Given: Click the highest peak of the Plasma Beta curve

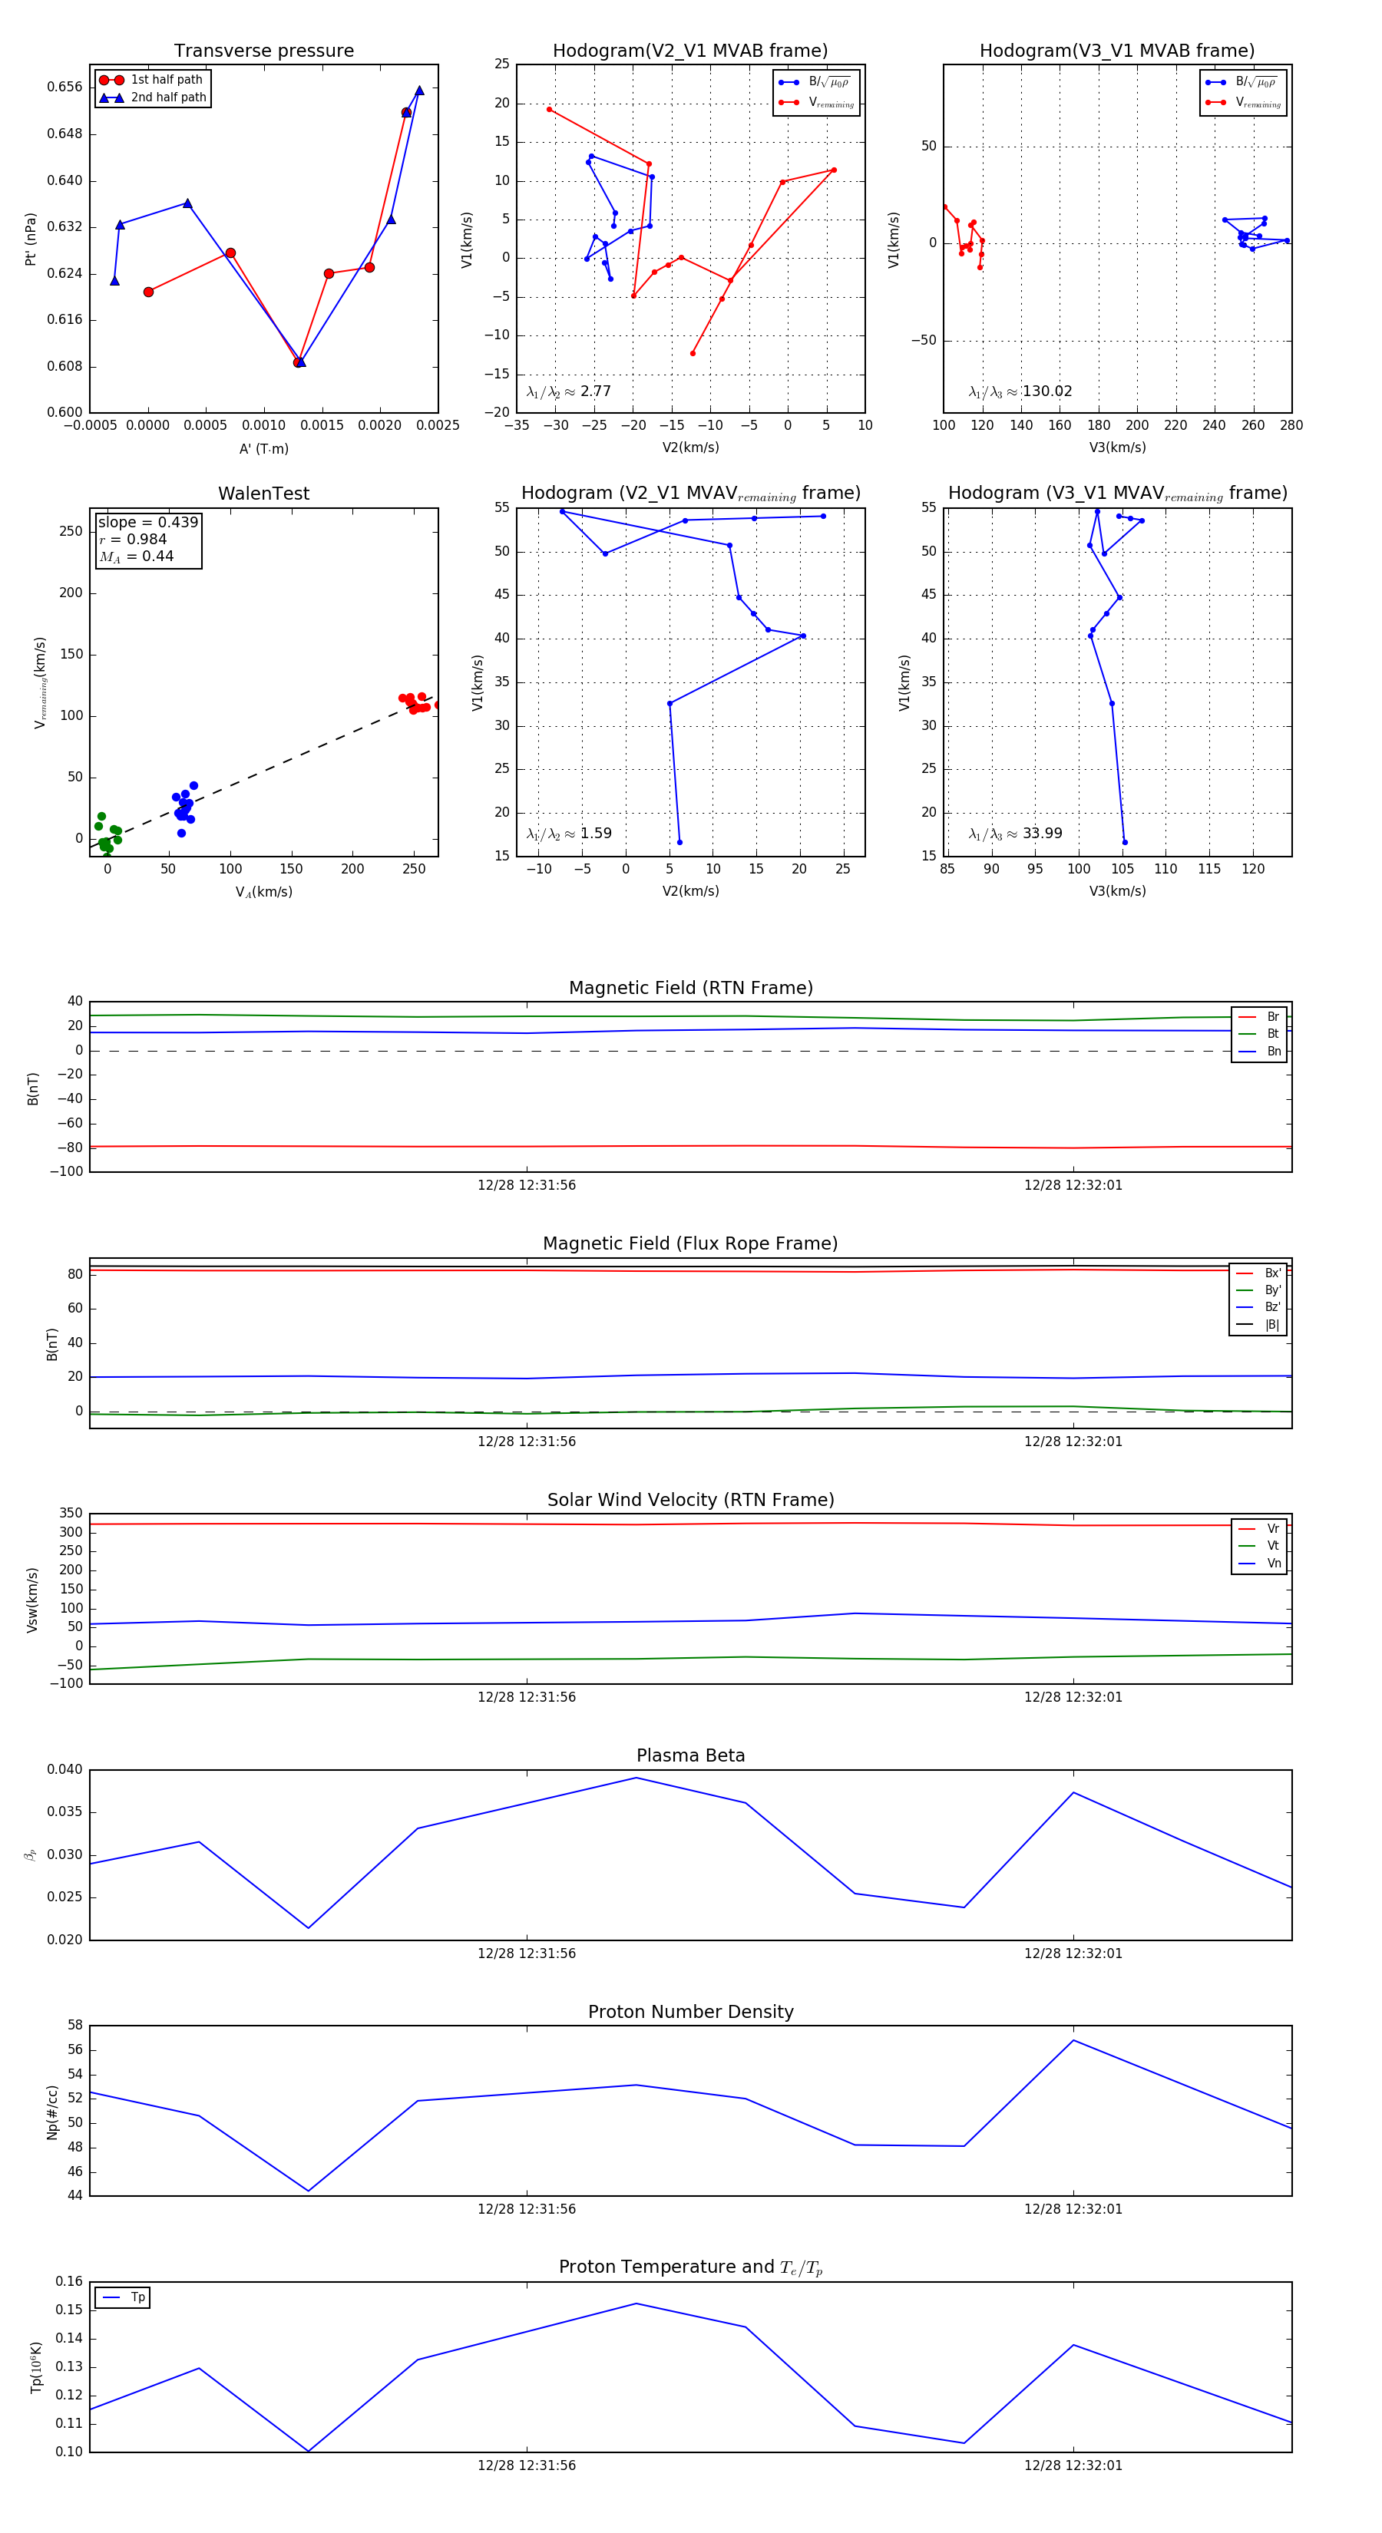Looking at the screenshot, I should click(x=636, y=1778).
